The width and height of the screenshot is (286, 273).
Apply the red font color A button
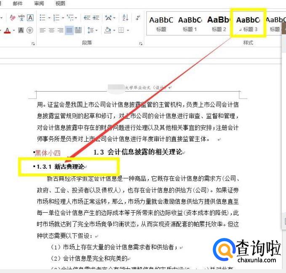(7, 30)
